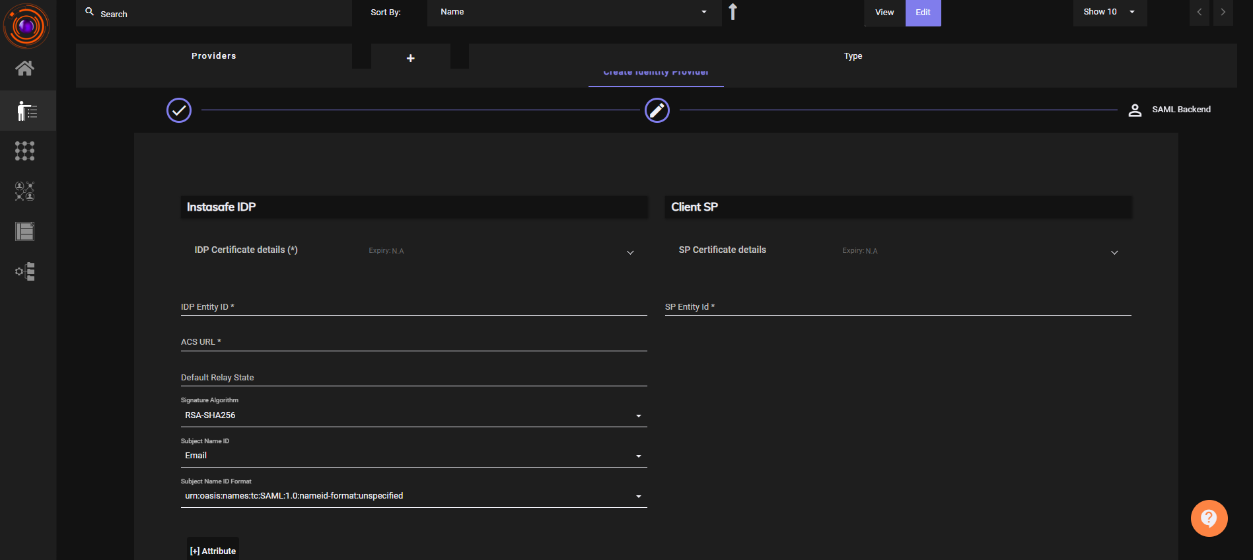Screen dimensions: 1253x560
Task: Open the applications grid sidebar icon
Action: coord(25,151)
